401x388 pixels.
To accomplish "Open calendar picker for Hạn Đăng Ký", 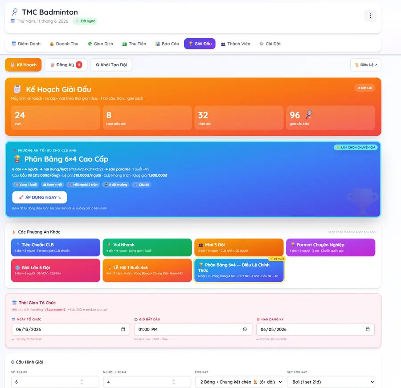I will [x=368, y=329].
